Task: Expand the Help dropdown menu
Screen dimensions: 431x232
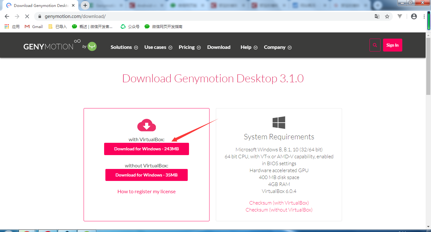Action: 249,47
